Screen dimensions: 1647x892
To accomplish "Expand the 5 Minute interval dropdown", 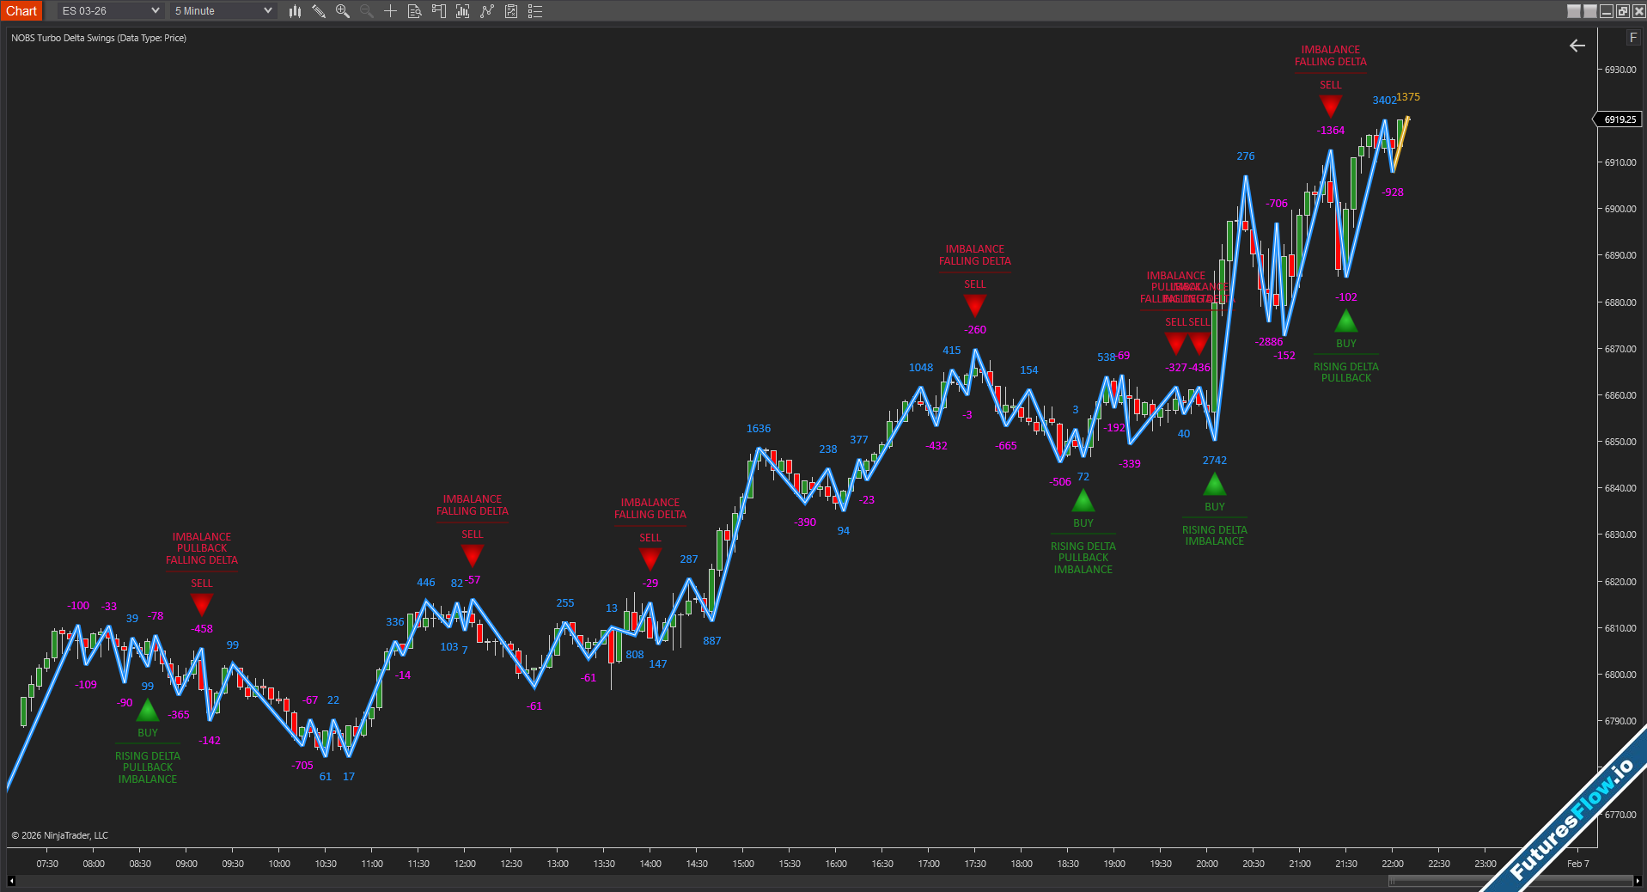I will (223, 11).
